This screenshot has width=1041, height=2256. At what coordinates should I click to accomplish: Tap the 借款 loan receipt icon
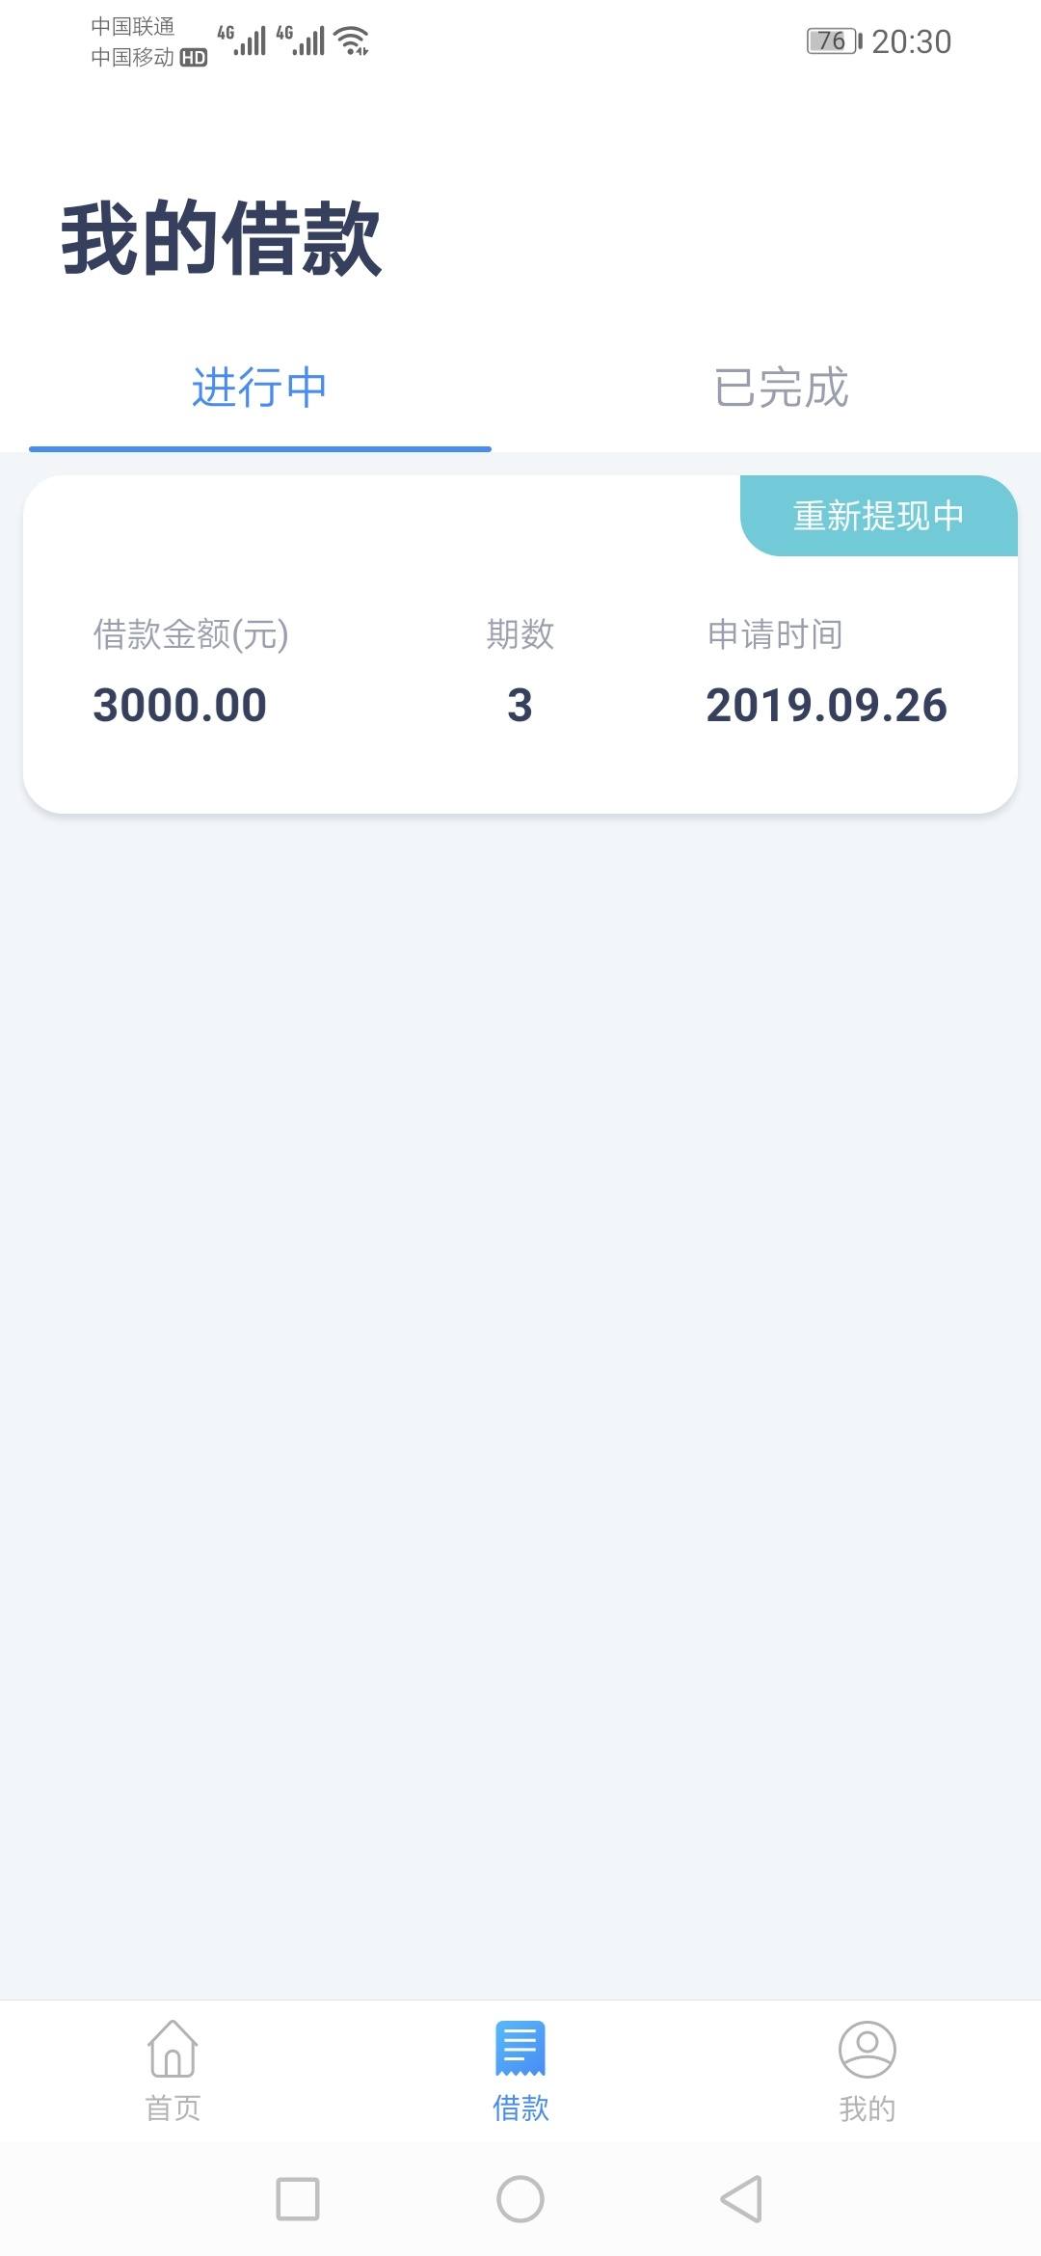[520, 2048]
